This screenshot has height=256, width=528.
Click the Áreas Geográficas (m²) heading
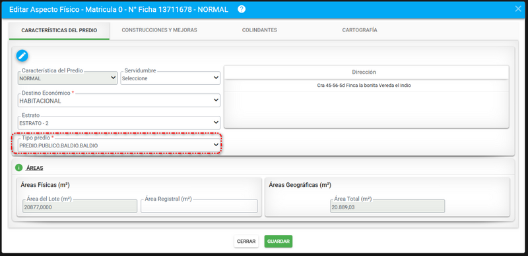[300, 185]
